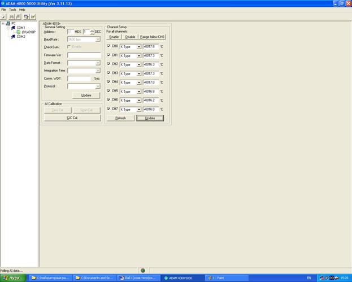Click the Update button in General Setting
Screen dimensions: 352x282
click(x=86, y=96)
